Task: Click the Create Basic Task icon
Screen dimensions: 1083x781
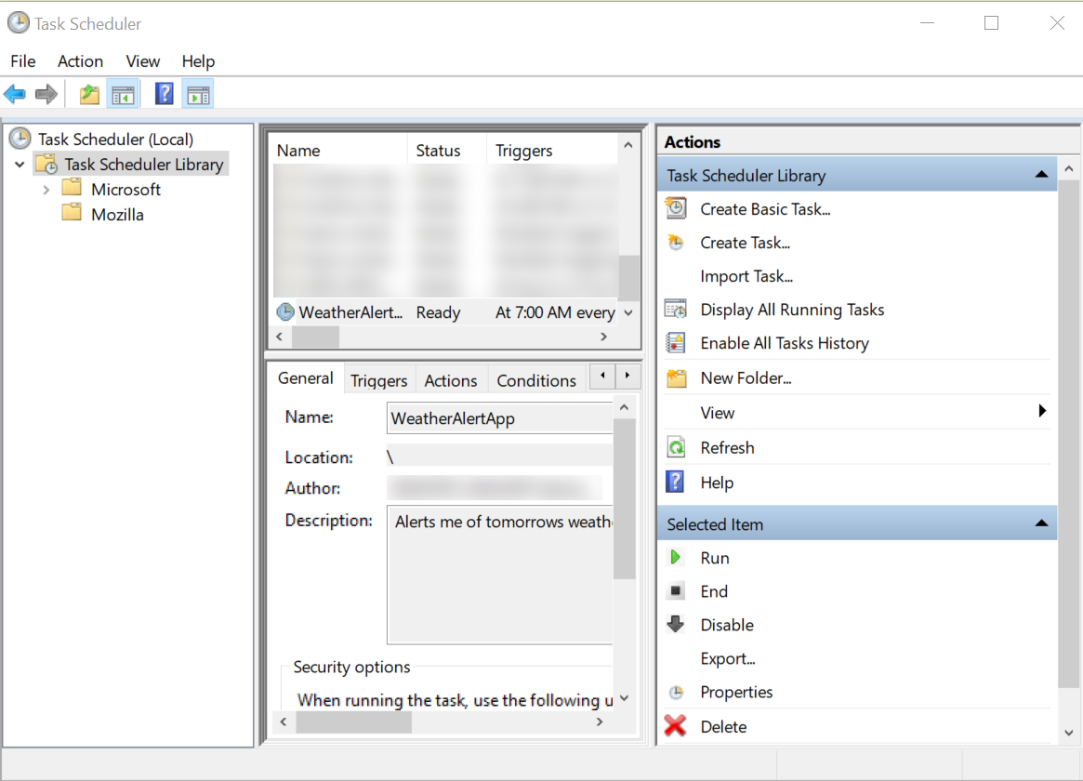Action: point(676,208)
